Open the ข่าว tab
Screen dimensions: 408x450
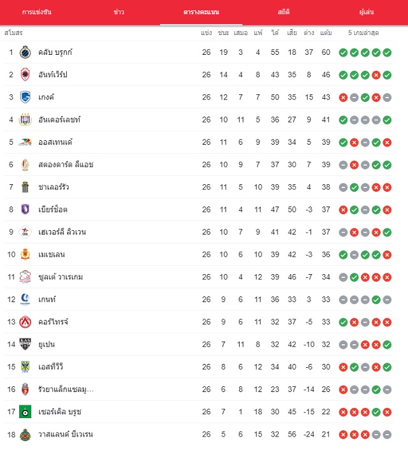click(119, 12)
